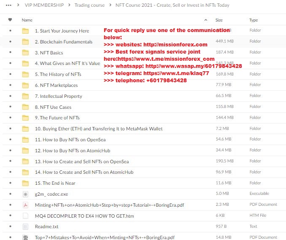Click the 449.1 MB size value

tap(224, 41)
